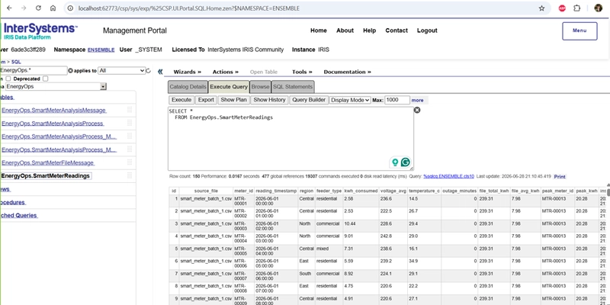
Task: Click inside the SQL query text area
Action: click(291, 139)
